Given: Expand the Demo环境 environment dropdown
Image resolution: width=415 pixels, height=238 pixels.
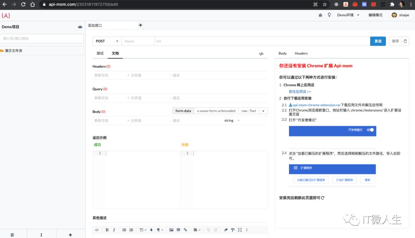Looking at the screenshot, I should click(348, 15).
